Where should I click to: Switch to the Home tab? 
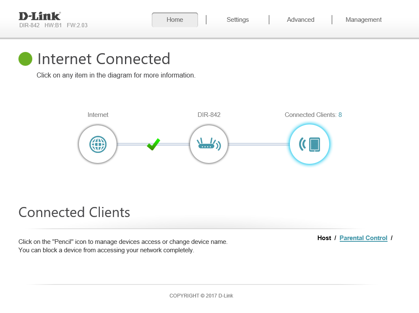(x=175, y=20)
